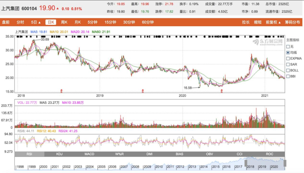The height and width of the screenshot is (173, 304).
Task: Click the left handle of timeline range slider
Action: pos(246,163)
